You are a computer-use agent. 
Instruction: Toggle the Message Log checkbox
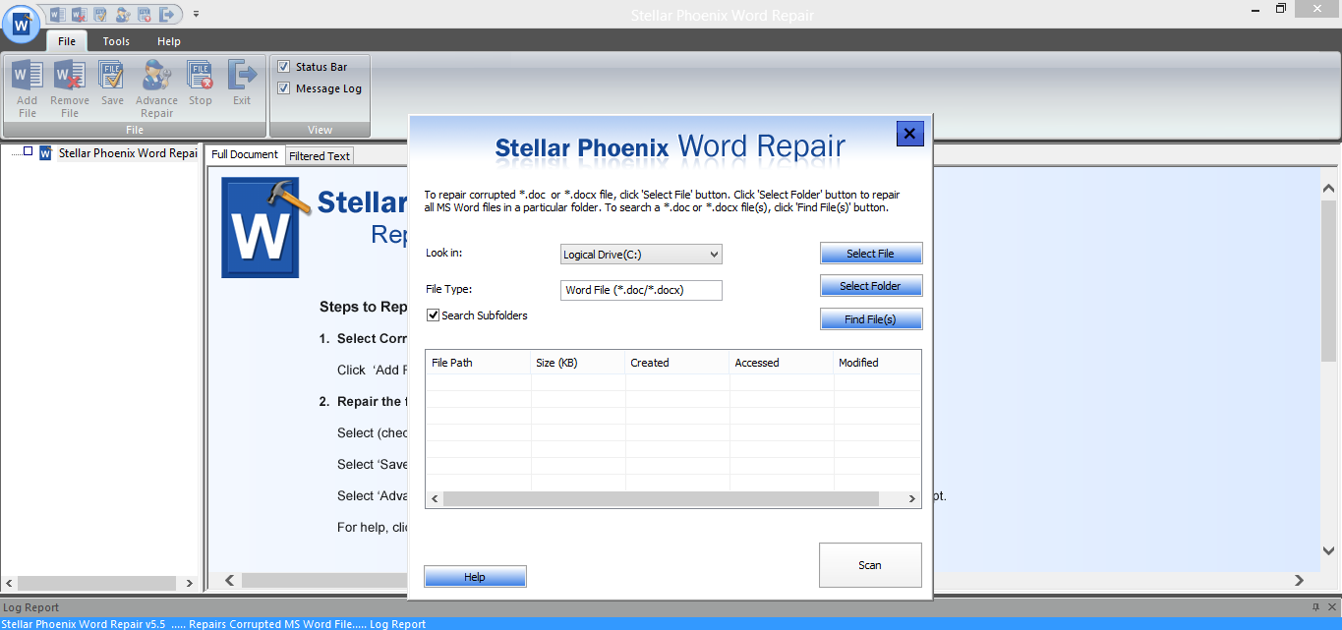pos(283,88)
